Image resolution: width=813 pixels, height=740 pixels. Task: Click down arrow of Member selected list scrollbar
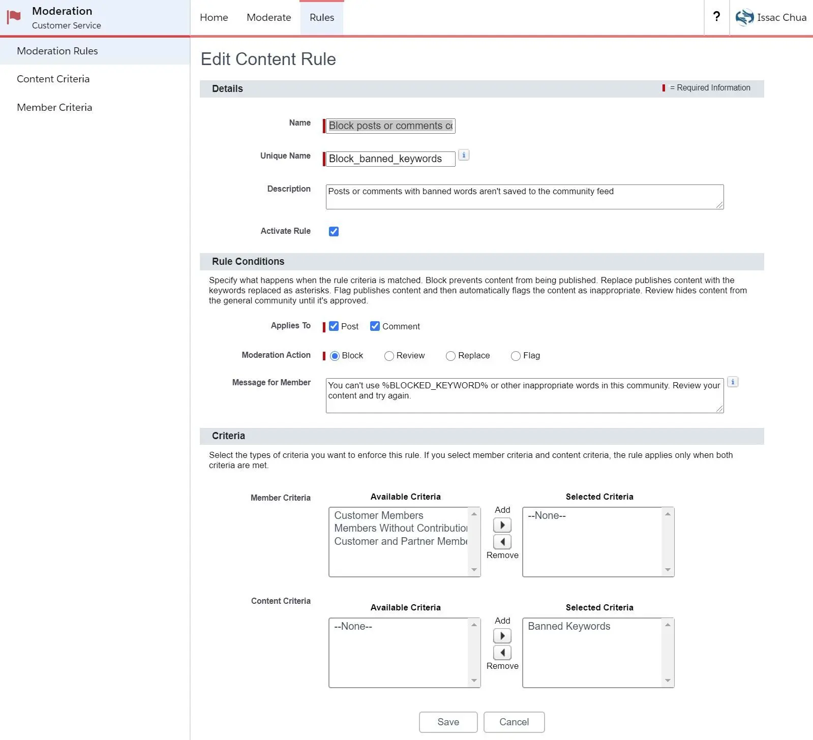click(x=668, y=570)
